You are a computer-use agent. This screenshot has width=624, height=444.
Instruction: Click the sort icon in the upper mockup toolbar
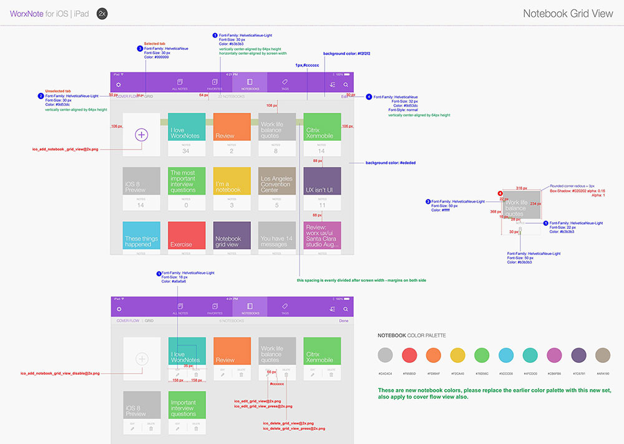[x=333, y=84]
